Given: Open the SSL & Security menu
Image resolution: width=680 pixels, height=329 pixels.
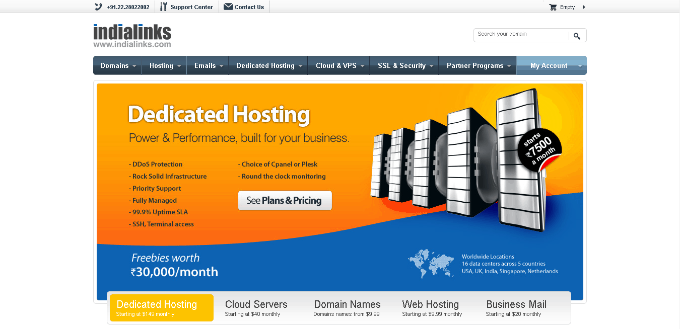Looking at the screenshot, I should coord(405,65).
